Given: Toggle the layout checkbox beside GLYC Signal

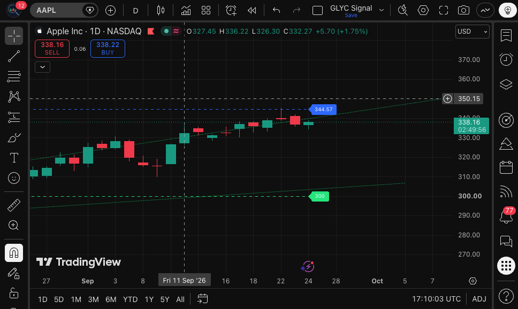Looking at the screenshot, I should click(317, 11).
